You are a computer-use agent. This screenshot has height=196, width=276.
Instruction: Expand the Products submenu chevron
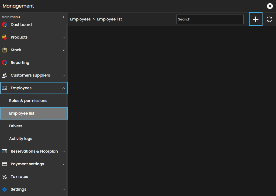(64, 37)
